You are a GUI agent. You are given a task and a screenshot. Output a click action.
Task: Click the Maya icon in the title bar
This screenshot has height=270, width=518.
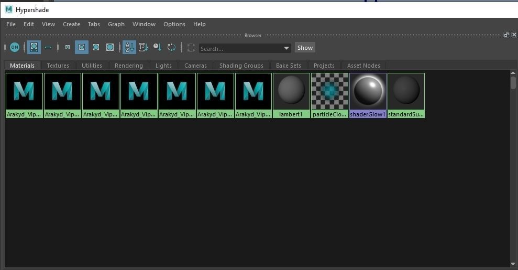pos(9,9)
